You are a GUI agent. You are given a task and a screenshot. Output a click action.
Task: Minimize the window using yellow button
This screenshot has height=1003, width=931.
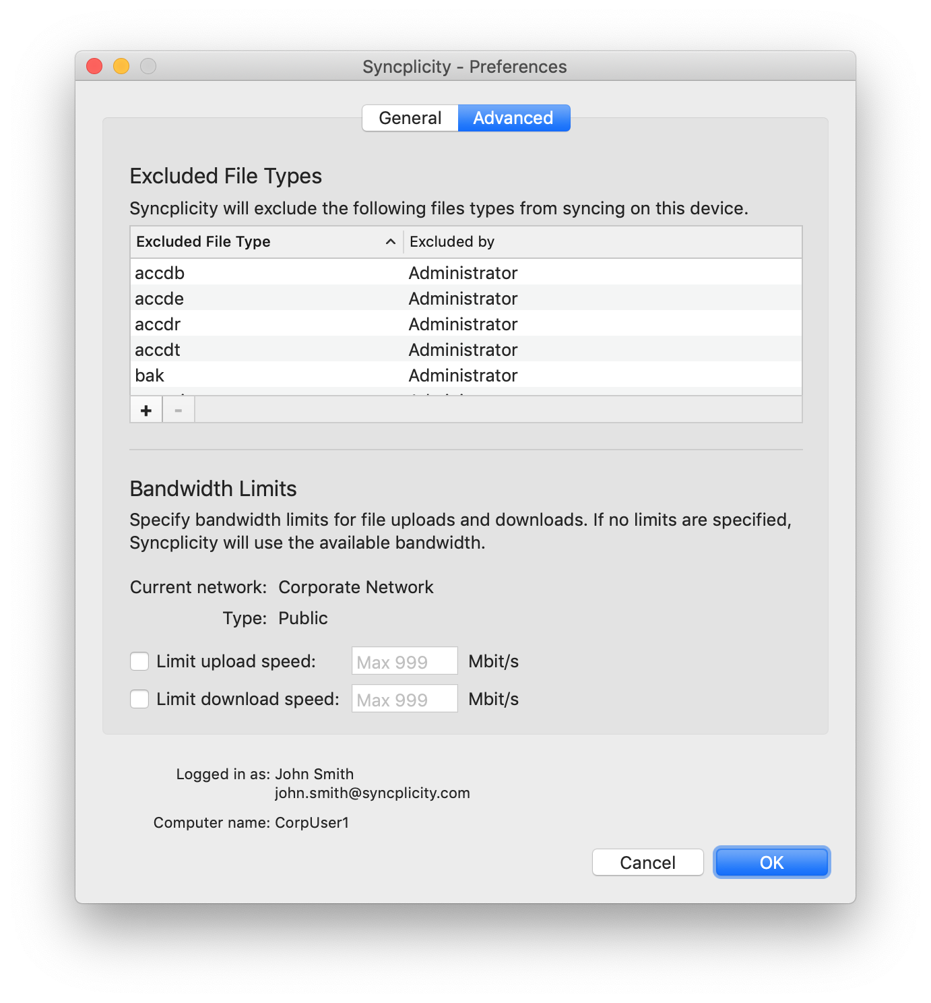pos(121,66)
